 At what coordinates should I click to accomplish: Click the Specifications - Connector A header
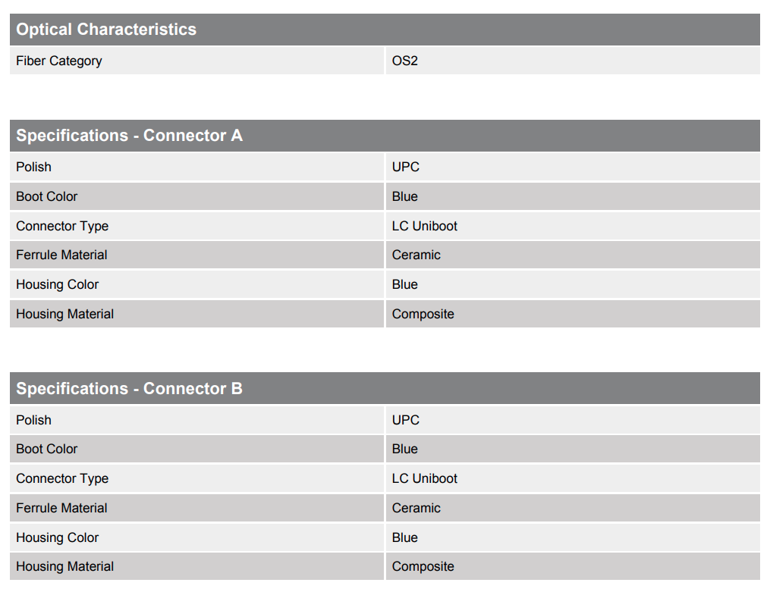coord(130,136)
